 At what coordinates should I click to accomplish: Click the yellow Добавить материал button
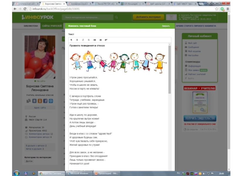(148, 17)
